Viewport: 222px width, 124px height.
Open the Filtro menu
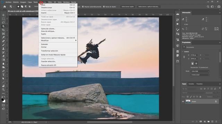pos(50,2)
